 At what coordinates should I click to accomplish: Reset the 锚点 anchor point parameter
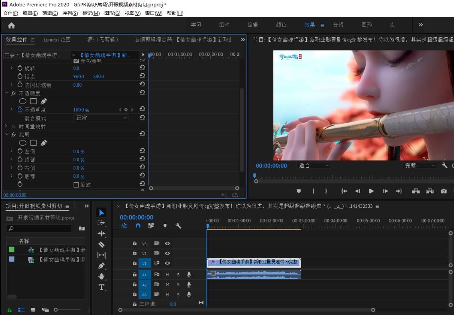(x=142, y=76)
